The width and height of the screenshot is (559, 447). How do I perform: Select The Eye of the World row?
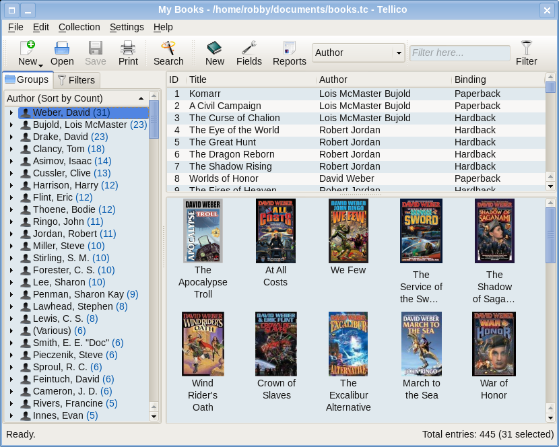click(356, 130)
